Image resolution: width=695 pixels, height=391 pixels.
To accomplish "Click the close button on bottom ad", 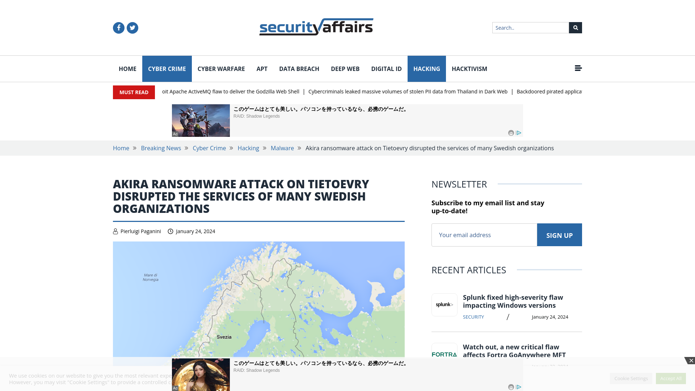I will click(692, 361).
